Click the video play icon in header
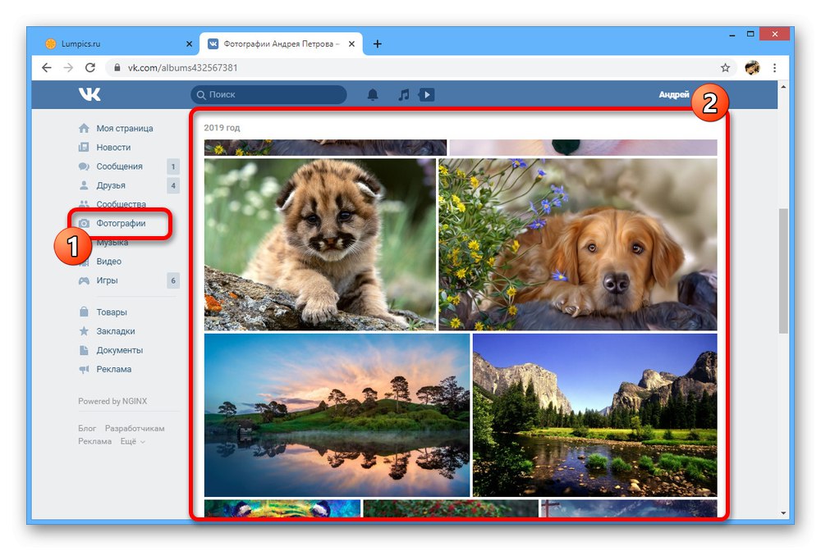Screen dimensions: 821x551 point(427,94)
